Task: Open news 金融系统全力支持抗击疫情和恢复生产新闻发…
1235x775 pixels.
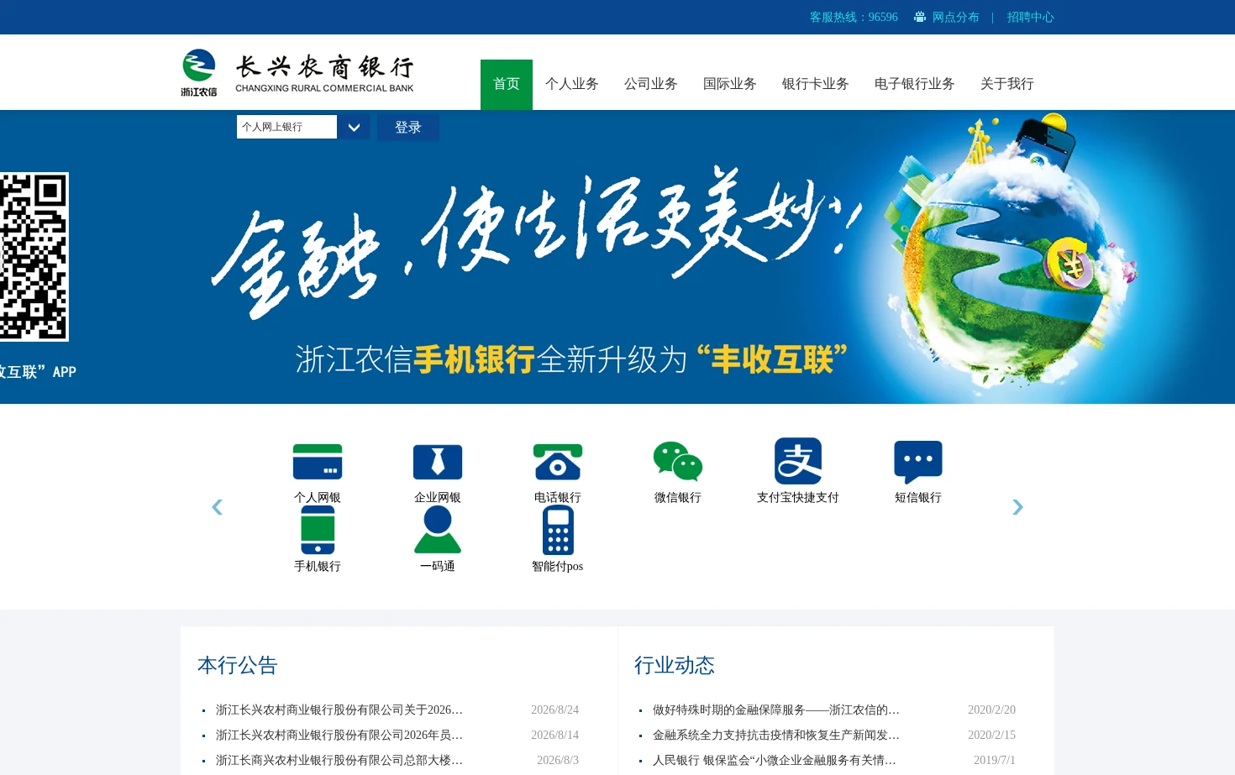Action: [776, 736]
